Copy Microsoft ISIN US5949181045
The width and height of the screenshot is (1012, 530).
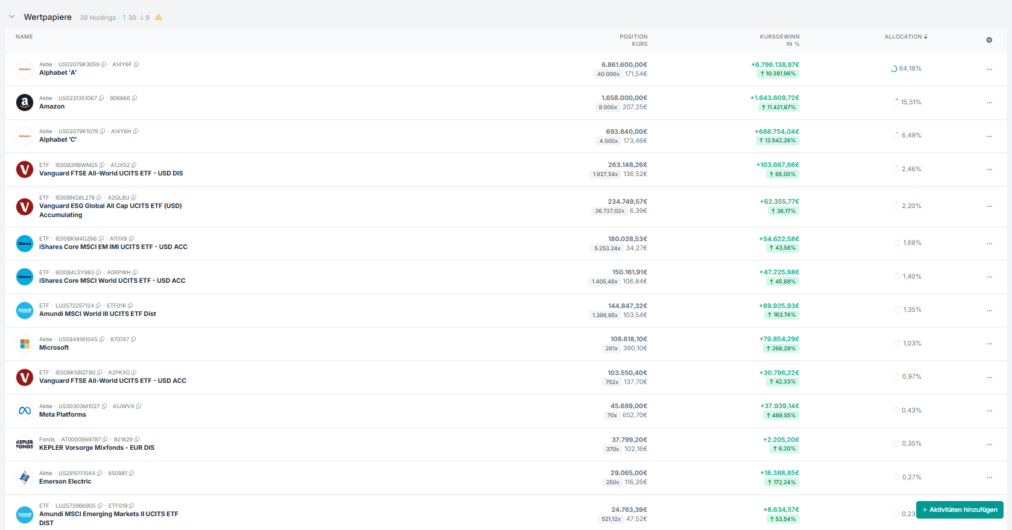(x=102, y=339)
